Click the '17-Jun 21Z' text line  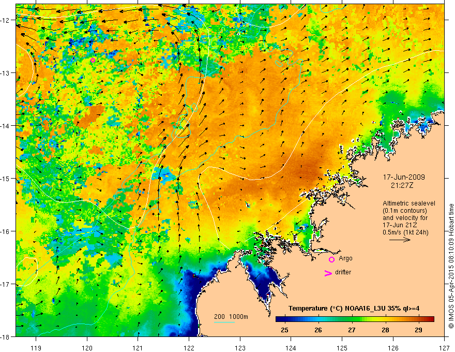click(x=399, y=225)
